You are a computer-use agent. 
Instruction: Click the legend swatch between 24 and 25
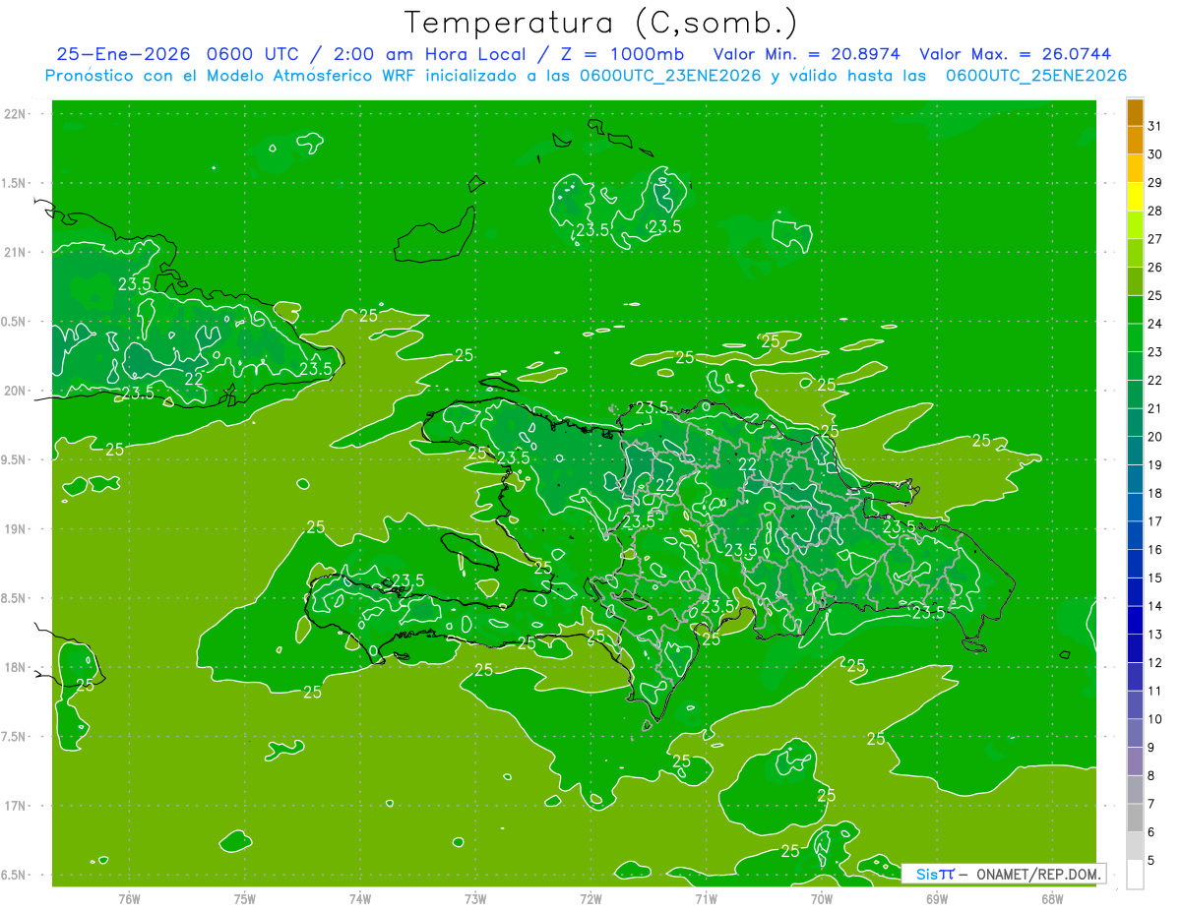click(1135, 310)
